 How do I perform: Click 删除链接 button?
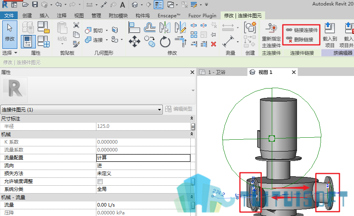click(300, 39)
